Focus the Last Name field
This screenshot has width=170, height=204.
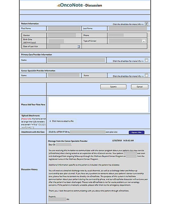(x=128, y=28)
